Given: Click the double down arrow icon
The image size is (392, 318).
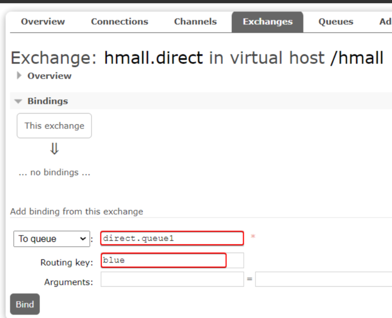Looking at the screenshot, I should click(54, 149).
